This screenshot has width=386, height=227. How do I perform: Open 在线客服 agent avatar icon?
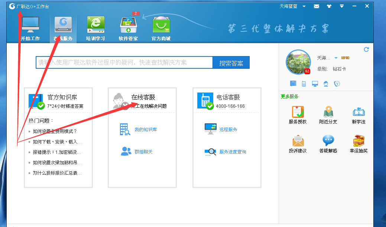(x=120, y=101)
